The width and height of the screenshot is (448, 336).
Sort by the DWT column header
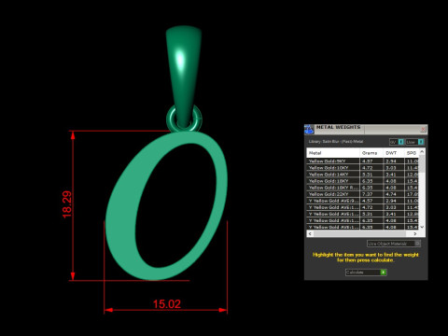pos(394,153)
